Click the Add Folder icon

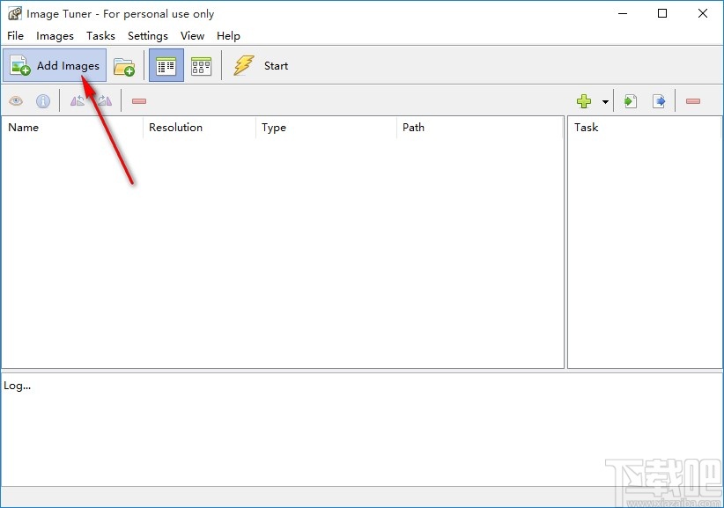tap(123, 66)
